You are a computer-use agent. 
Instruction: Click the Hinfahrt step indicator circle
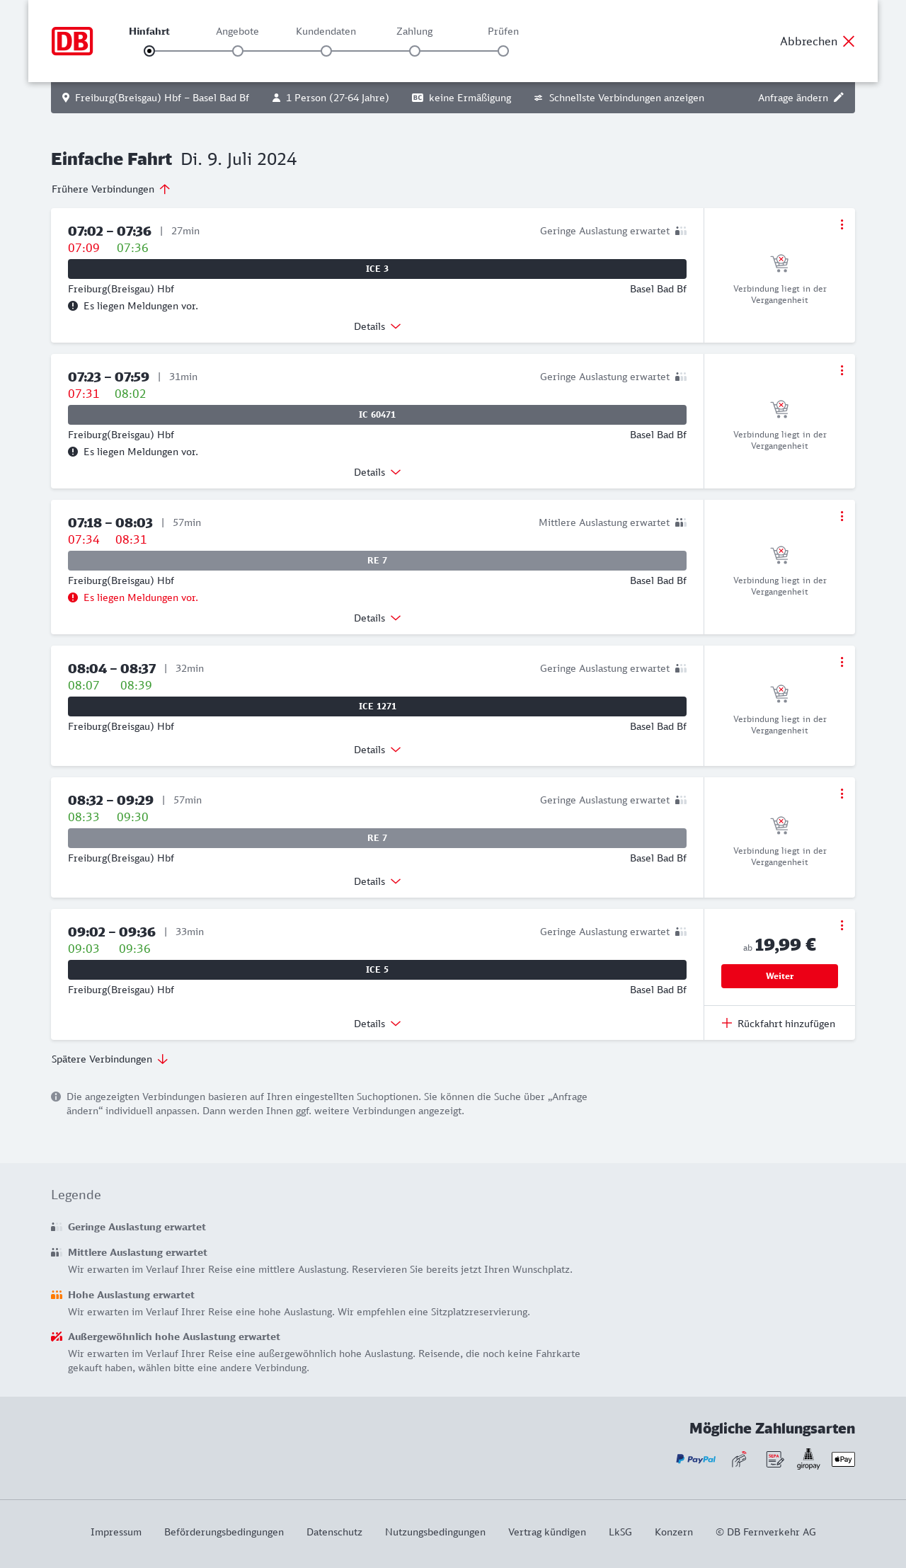(149, 51)
